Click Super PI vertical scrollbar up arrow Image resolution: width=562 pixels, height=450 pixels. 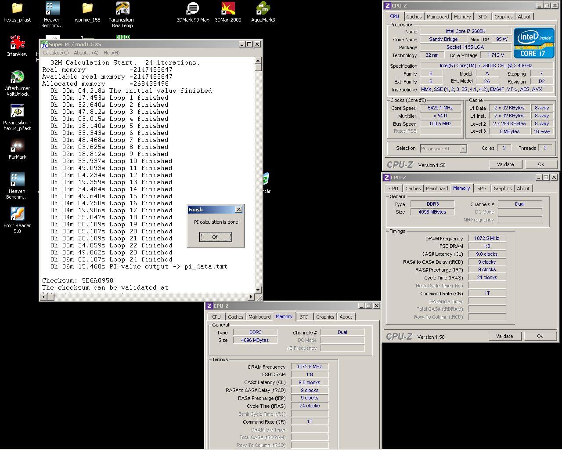click(x=258, y=61)
